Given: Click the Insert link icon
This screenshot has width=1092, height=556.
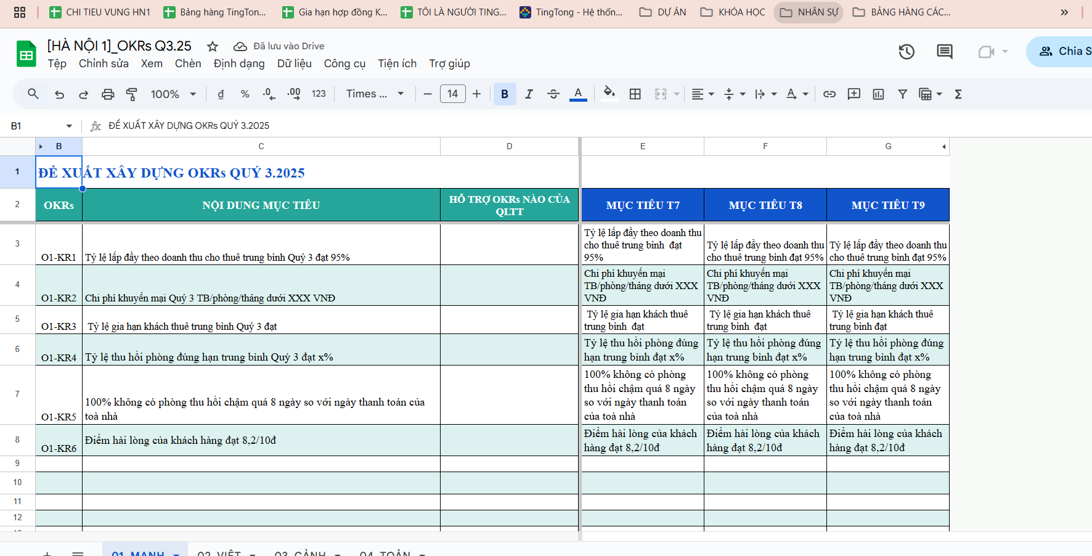Looking at the screenshot, I should (829, 94).
